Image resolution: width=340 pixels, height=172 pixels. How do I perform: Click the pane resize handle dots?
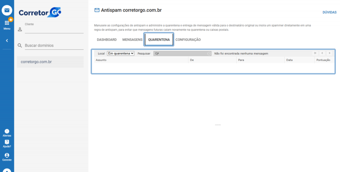click(218, 125)
